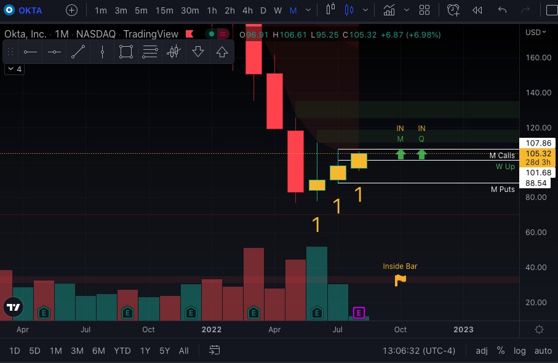
Task: Toggle log scale mode
Action: pyautogui.click(x=520, y=351)
